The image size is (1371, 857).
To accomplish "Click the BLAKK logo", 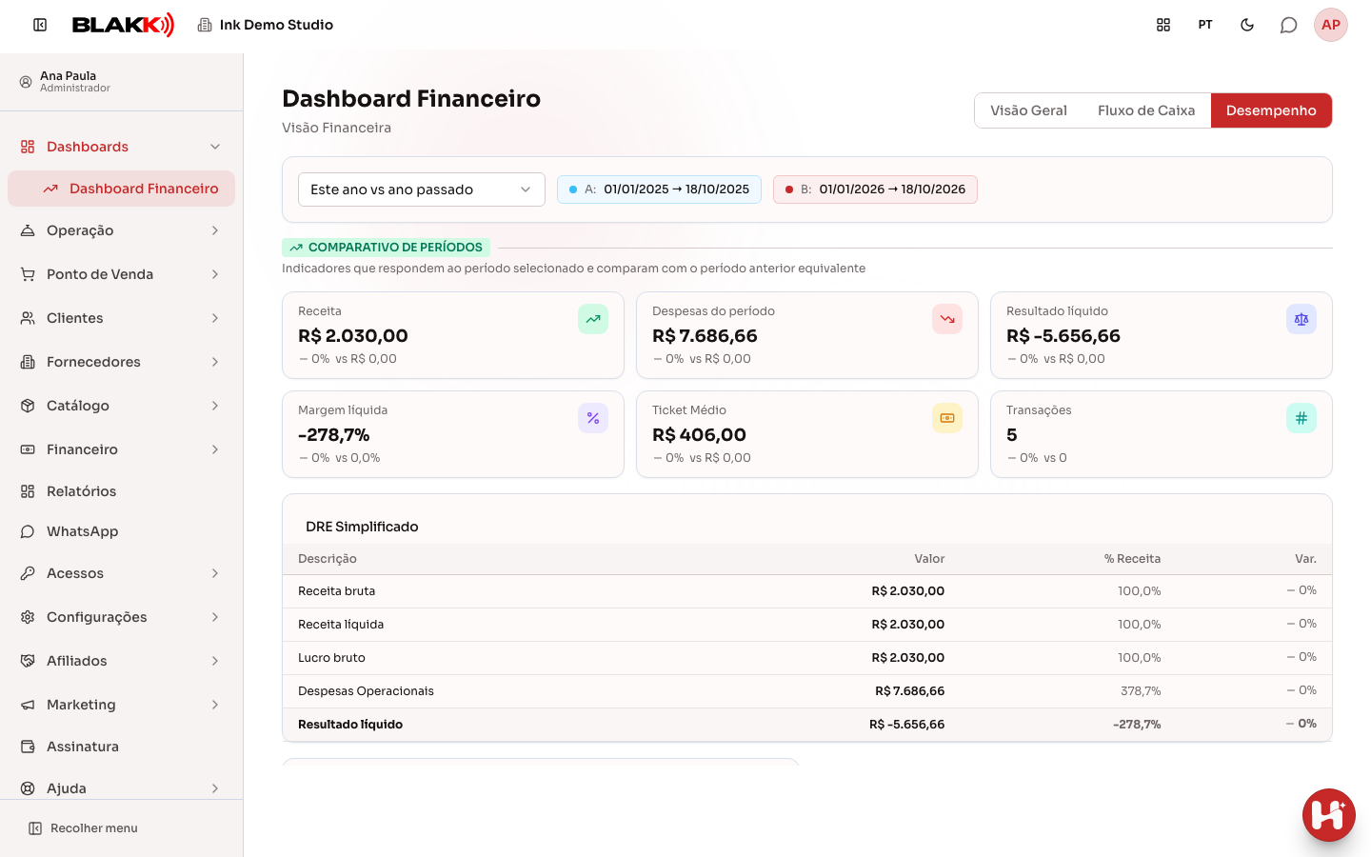I will pyautogui.click(x=124, y=25).
